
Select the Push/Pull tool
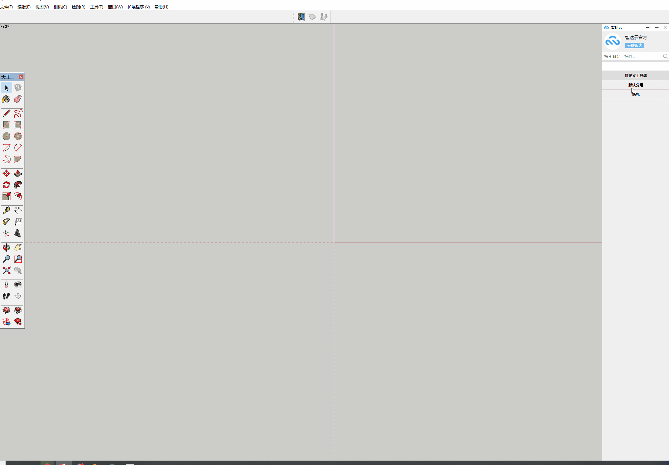(18, 173)
